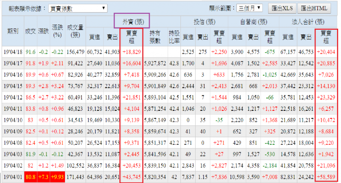Image resolution: width=341 pixels, height=183 pixels.
Task: Click the 156,479 volume cell
Action: pos(75,52)
